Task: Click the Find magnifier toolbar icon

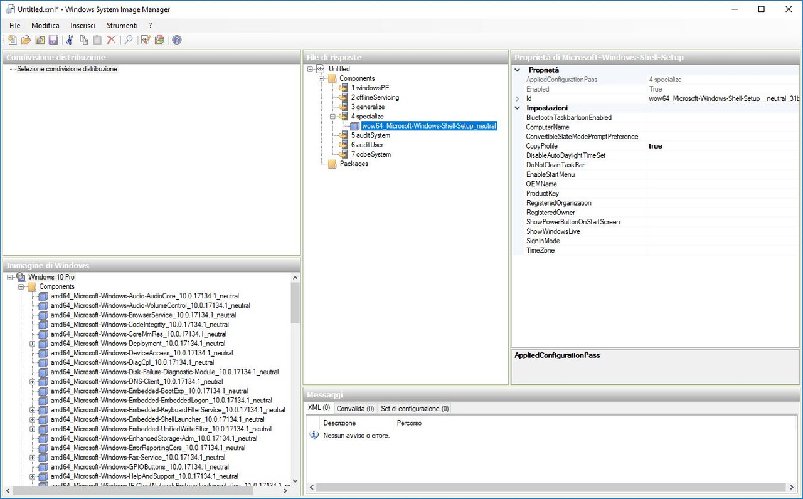Action: pyautogui.click(x=128, y=40)
